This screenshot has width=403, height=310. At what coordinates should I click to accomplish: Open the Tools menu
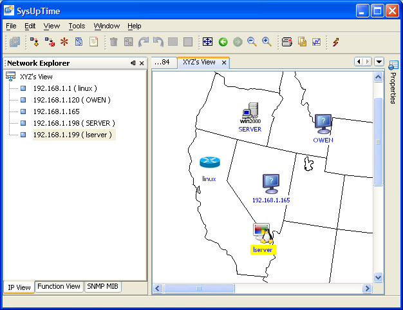pyautogui.click(x=77, y=26)
